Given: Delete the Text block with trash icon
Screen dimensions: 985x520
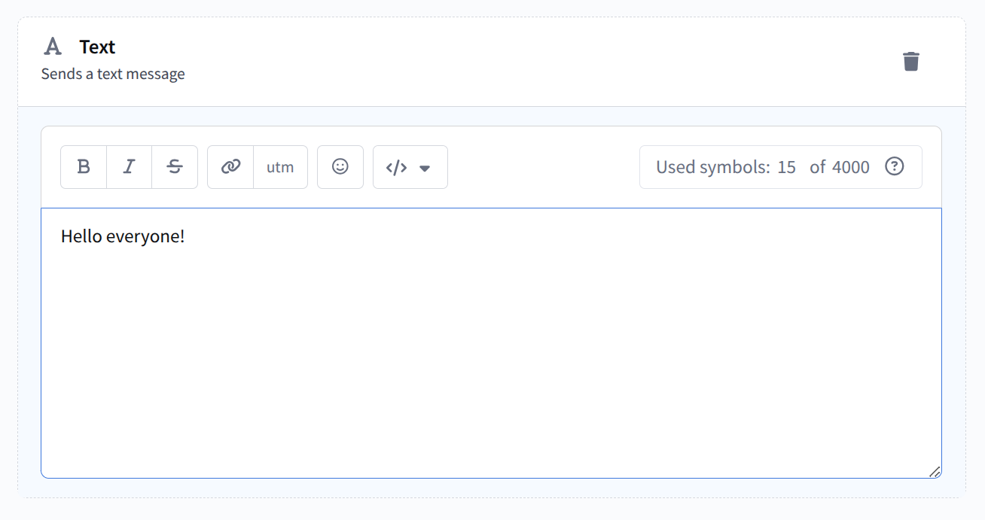Looking at the screenshot, I should pyautogui.click(x=911, y=61).
